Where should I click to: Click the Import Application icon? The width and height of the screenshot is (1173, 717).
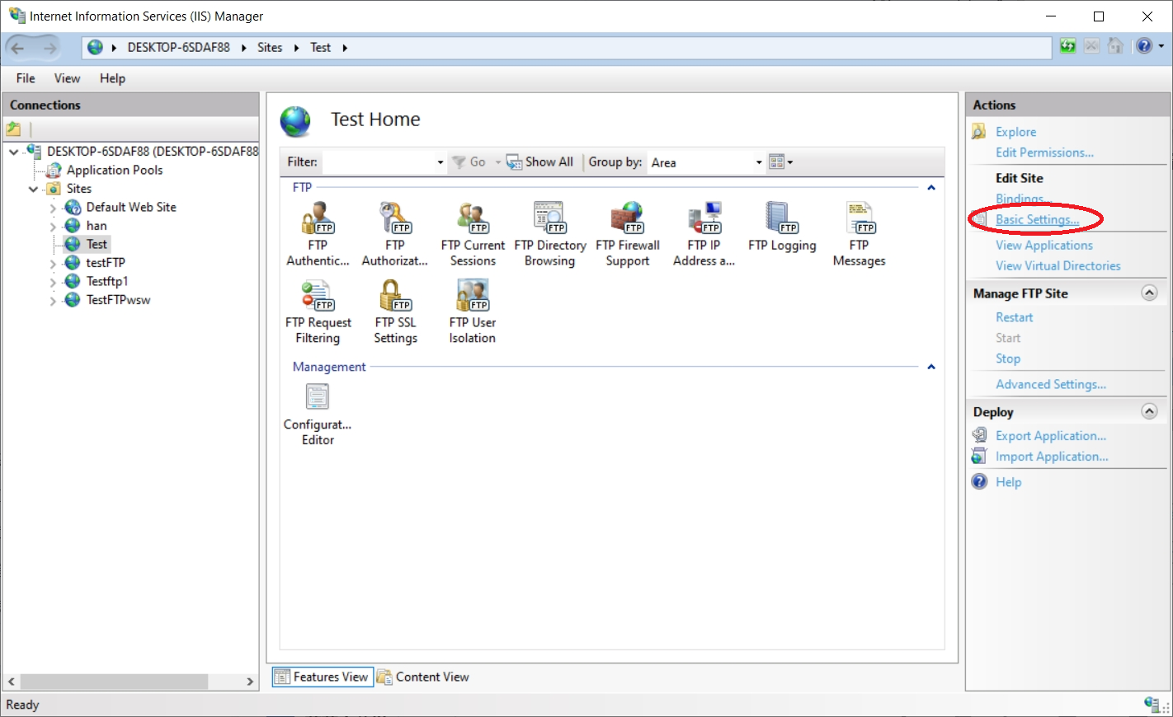pyautogui.click(x=980, y=456)
